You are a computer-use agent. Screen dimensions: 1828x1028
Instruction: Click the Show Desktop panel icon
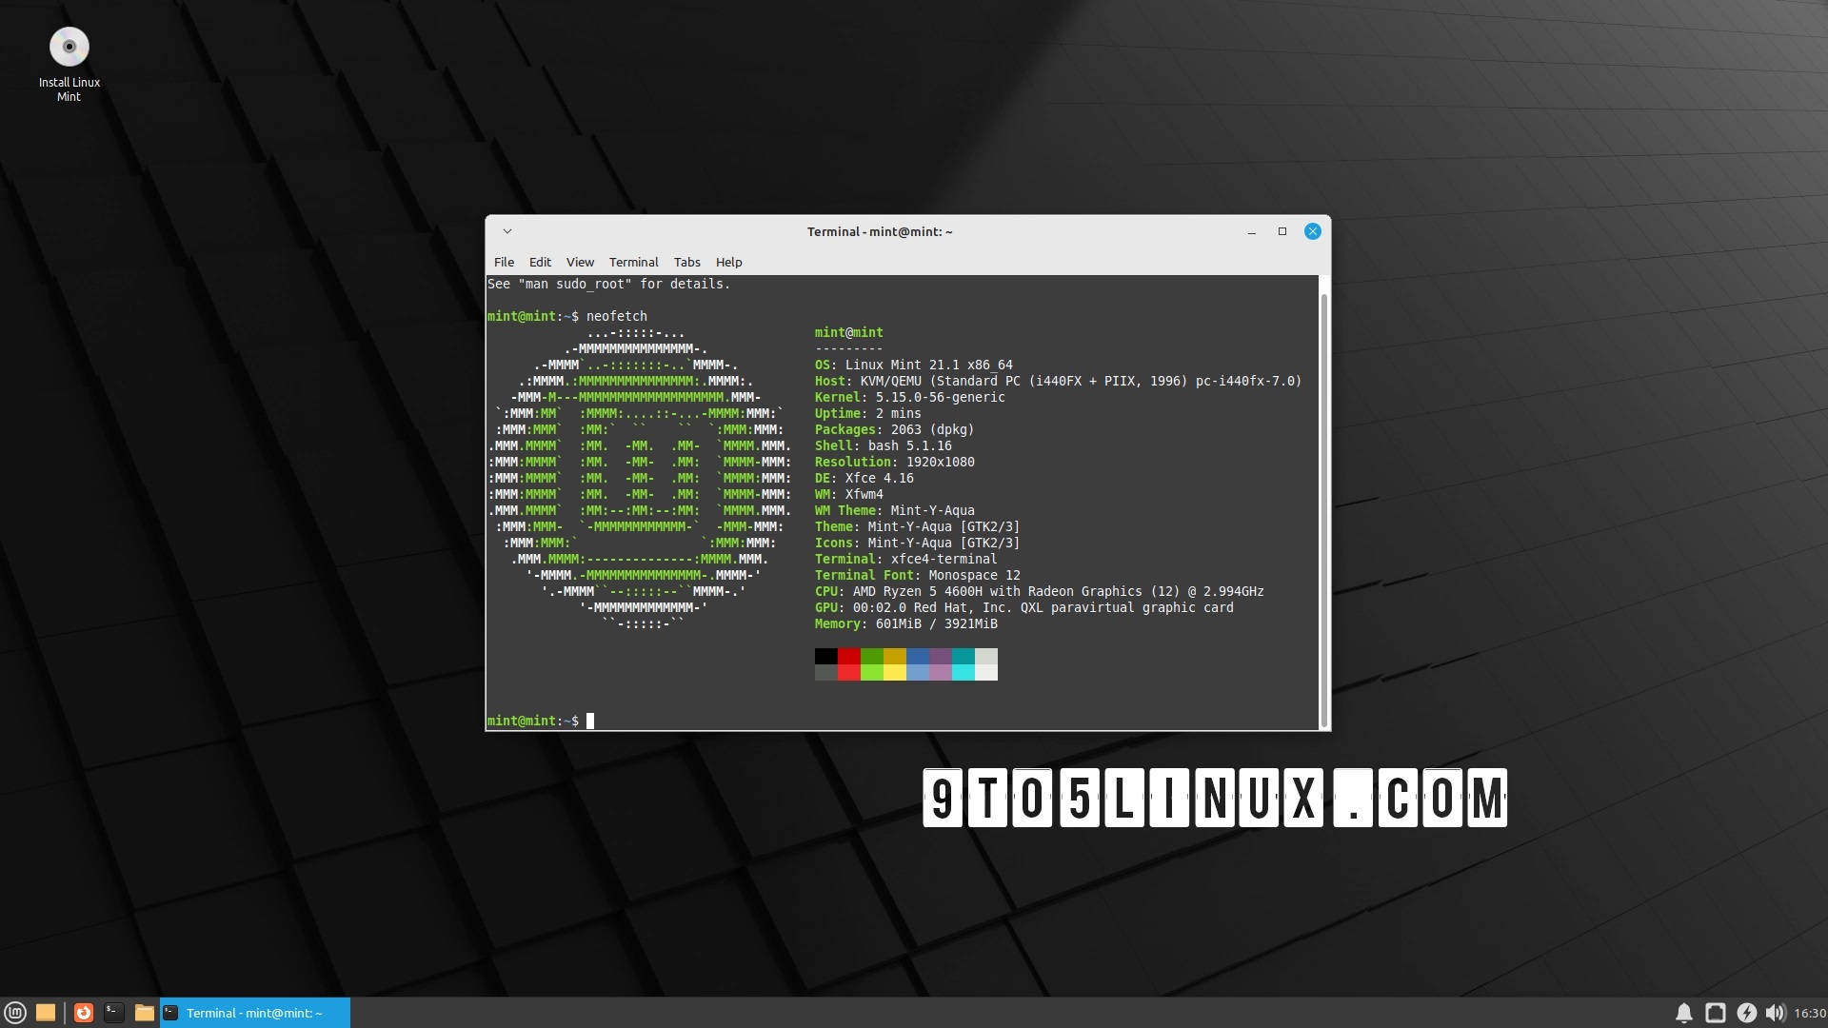(45, 1013)
